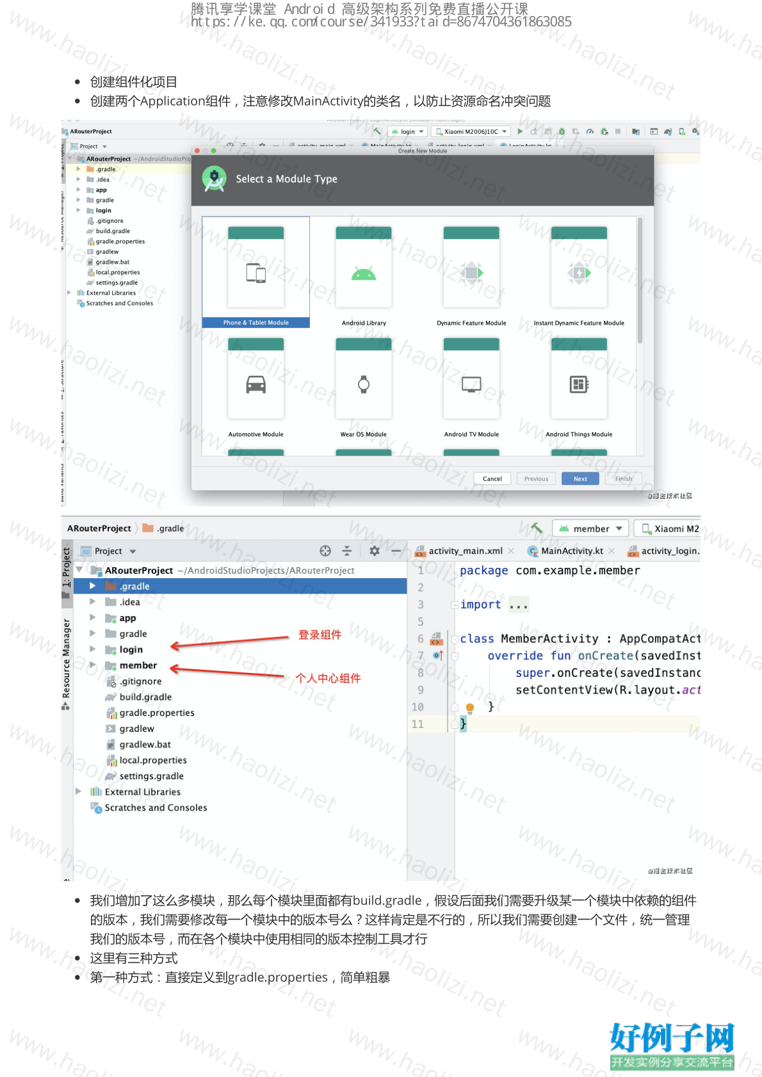Image resolution: width=762 pixels, height=1077 pixels.
Task: Select the Android TV Module icon
Action: 471,384
